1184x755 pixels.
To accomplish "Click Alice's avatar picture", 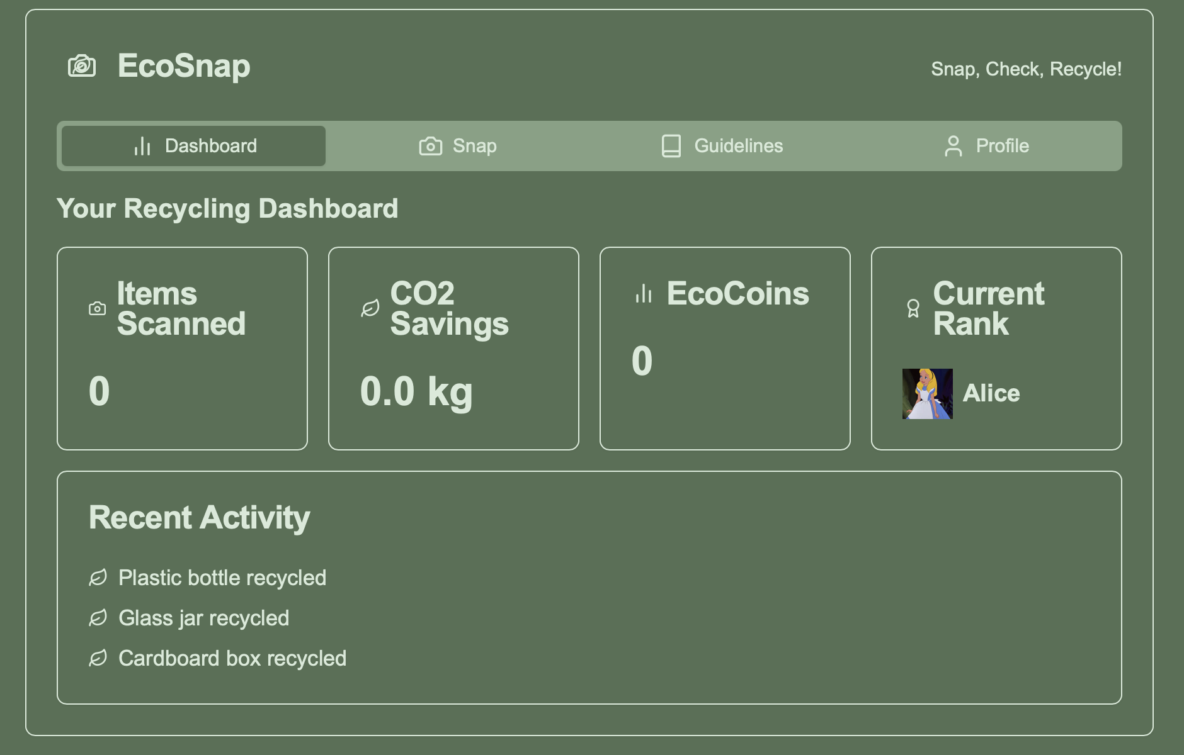I will [927, 393].
